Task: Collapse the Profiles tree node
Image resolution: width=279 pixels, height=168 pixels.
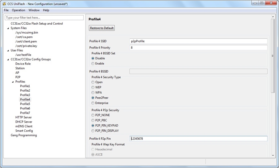Action: pyautogui.click(x=13, y=82)
